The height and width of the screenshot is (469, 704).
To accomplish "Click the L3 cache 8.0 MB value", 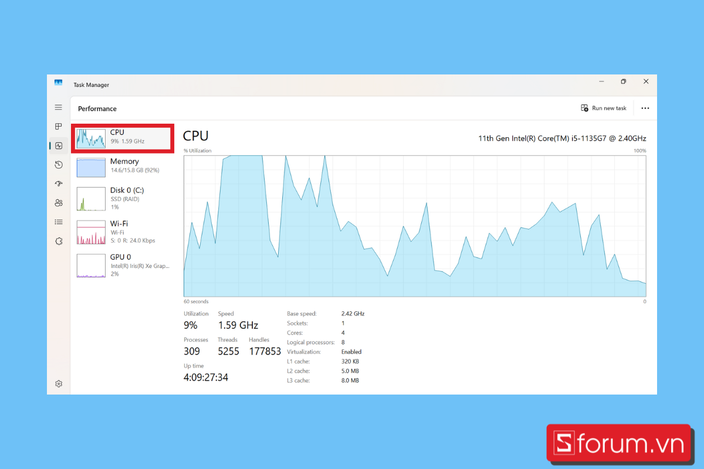I will point(350,380).
